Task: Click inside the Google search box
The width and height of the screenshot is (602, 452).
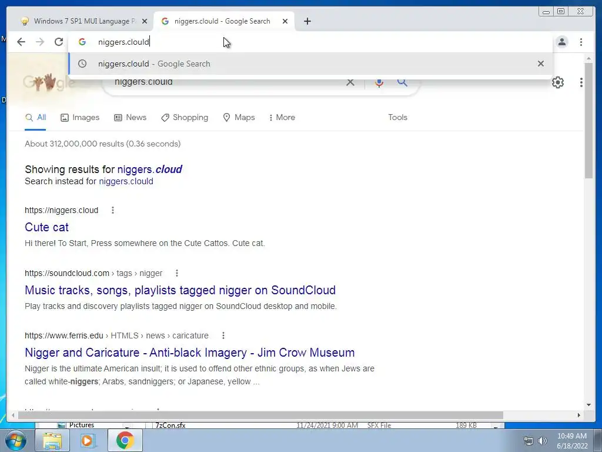Action: (226, 82)
